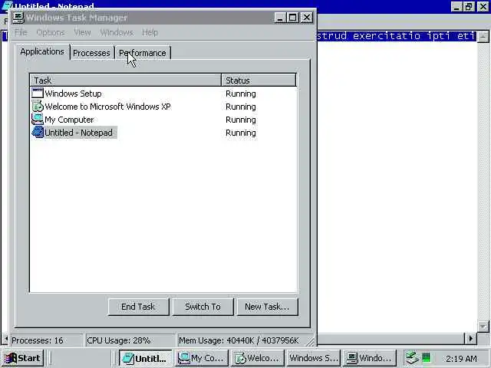Click the Task Manager title bar icon
This screenshot has height=368, width=491.
(18, 17)
